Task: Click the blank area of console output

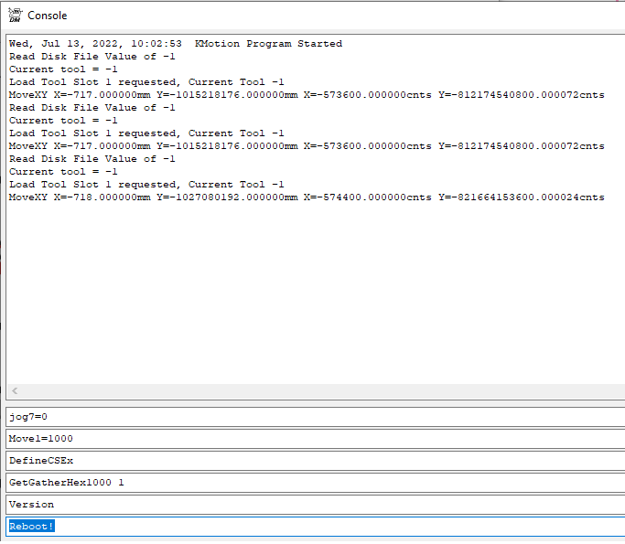Action: (311, 293)
